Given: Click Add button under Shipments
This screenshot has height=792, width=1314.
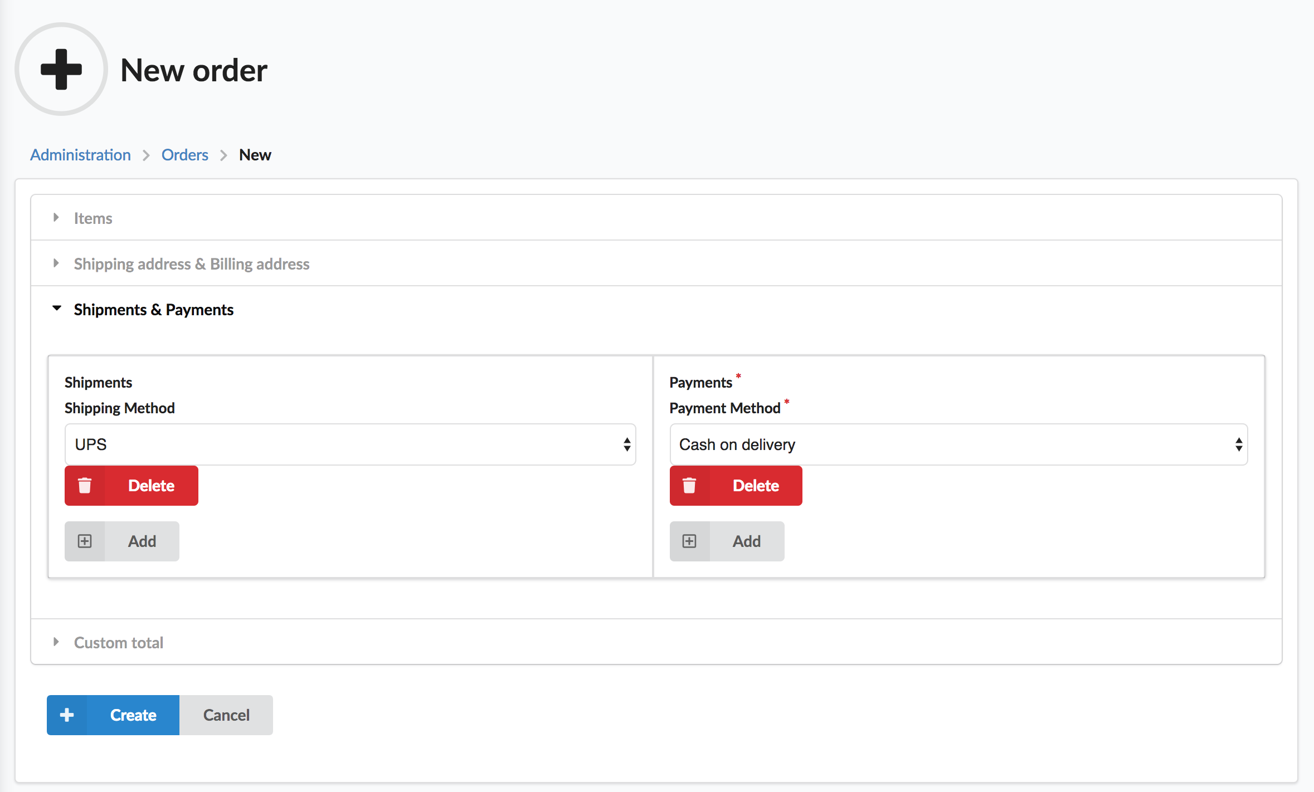Looking at the screenshot, I should 122,541.
